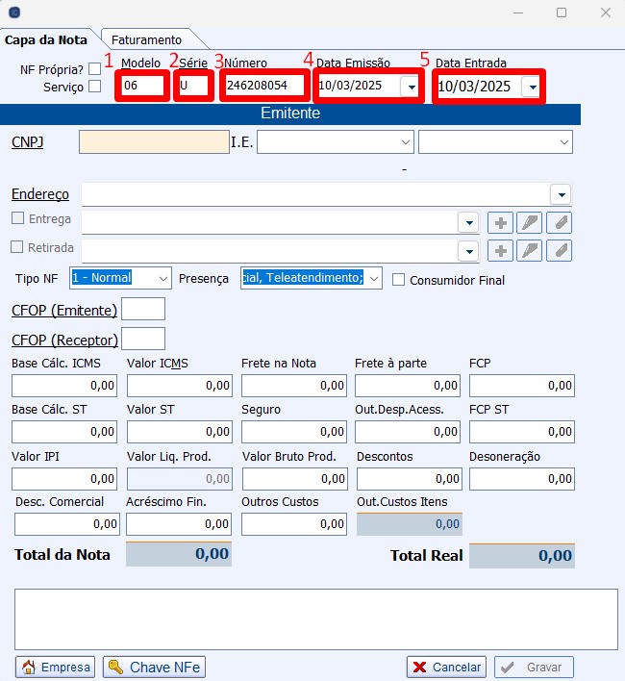Expand the Tipo NF dropdown

(x=162, y=278)
